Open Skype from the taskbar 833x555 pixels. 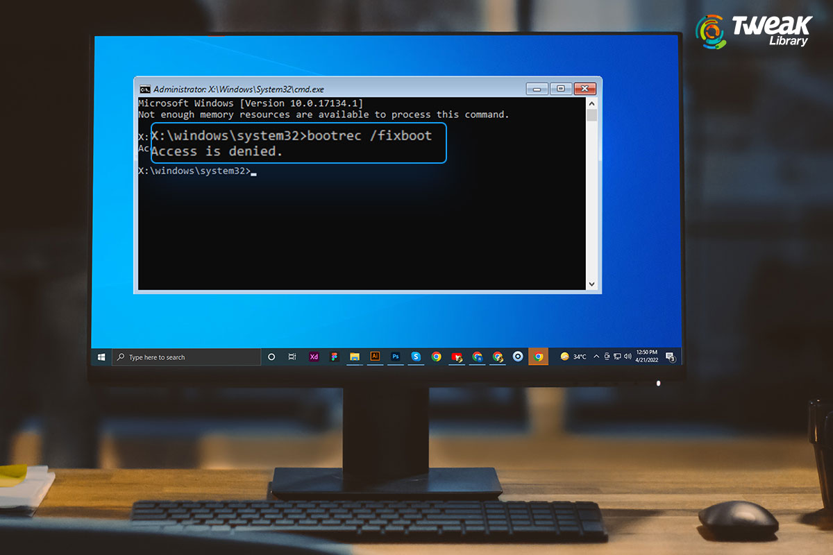coord(416,357)
